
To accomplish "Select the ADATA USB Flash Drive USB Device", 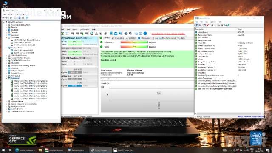I will point(26,40).
